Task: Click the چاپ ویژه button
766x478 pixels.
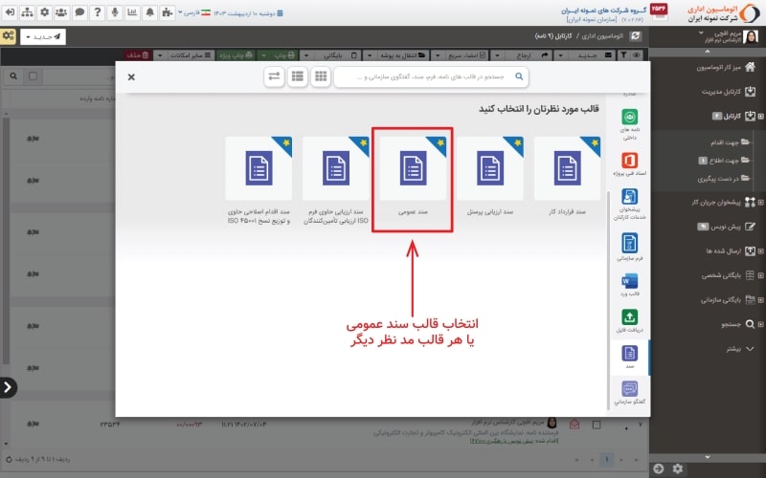Action: coord(236,55)
